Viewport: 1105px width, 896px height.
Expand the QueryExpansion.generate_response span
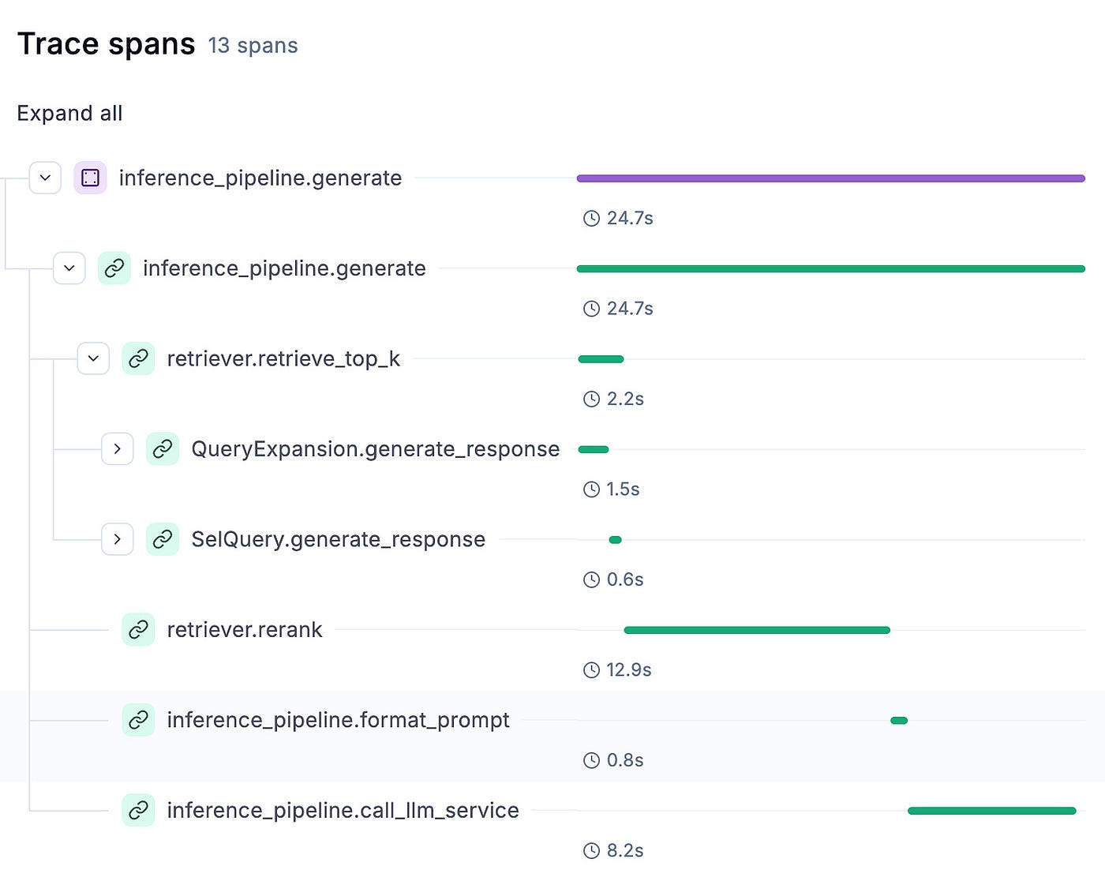[118, 449]
